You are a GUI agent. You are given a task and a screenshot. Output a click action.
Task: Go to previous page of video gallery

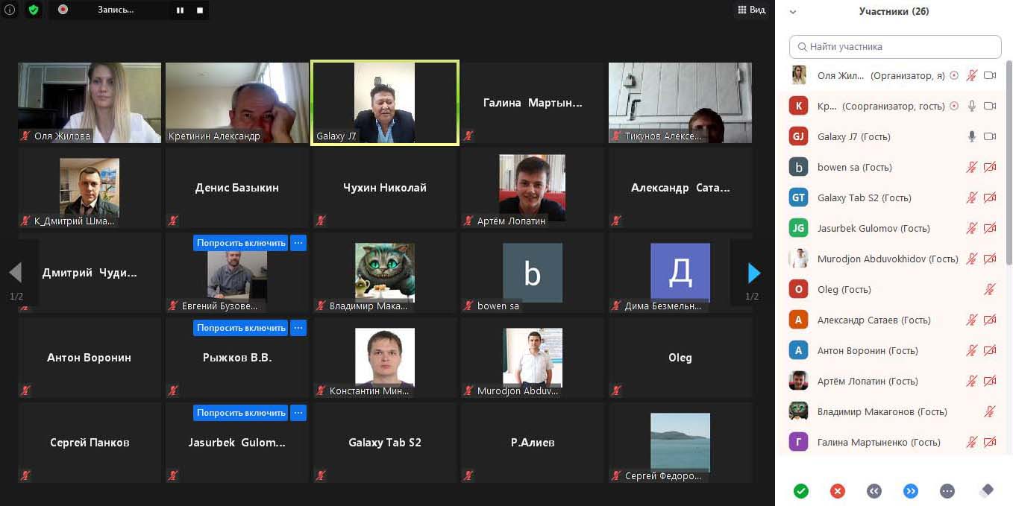16,273
